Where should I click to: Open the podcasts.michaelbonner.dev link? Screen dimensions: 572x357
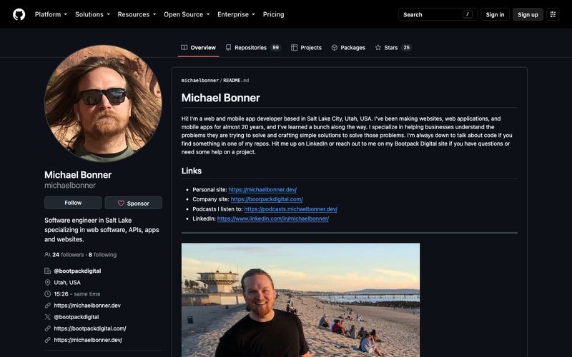coord(290,209)
